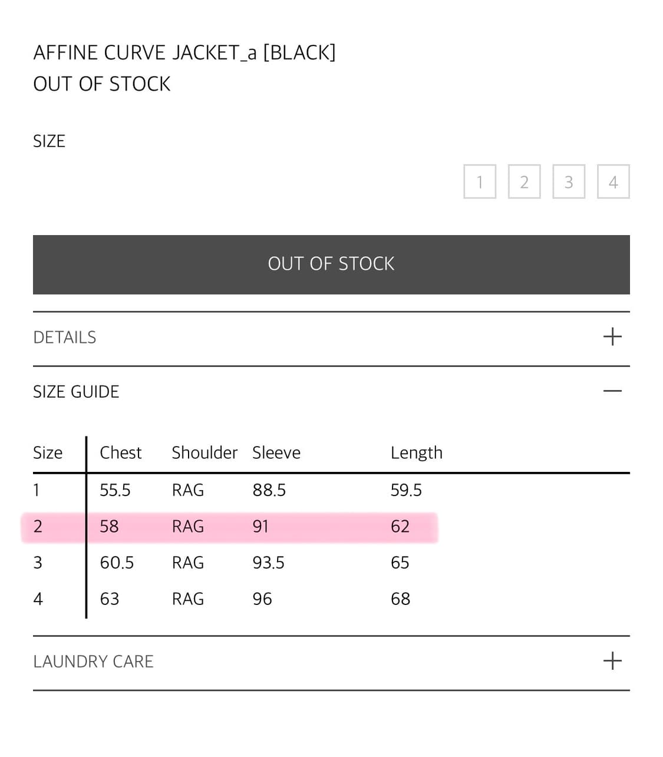
Task: Click the SIZE GUIDE accordion header
Action: tap(76, 392)
